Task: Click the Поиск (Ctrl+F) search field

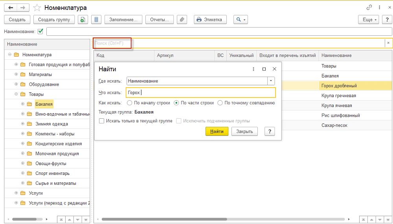Action: click(239, 43)
